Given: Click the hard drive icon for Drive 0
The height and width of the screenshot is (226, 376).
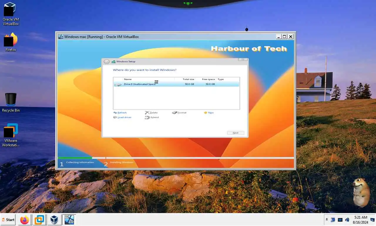Looking at the screenshot, I should pos(118,84).
